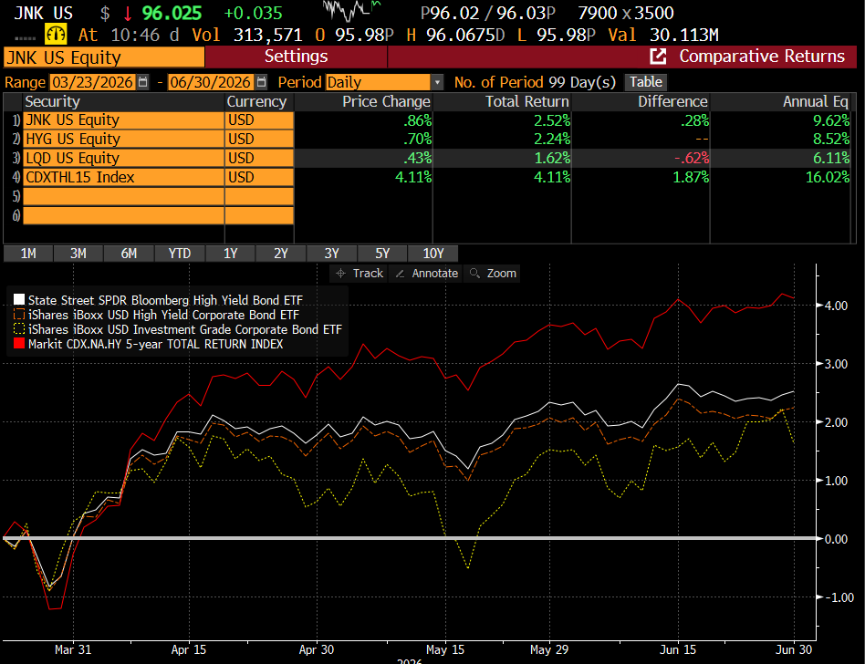Screen dimensions: 865x664
Task: Expand the Period Daily dropdown arrow
Action: [x=437, y=83]
